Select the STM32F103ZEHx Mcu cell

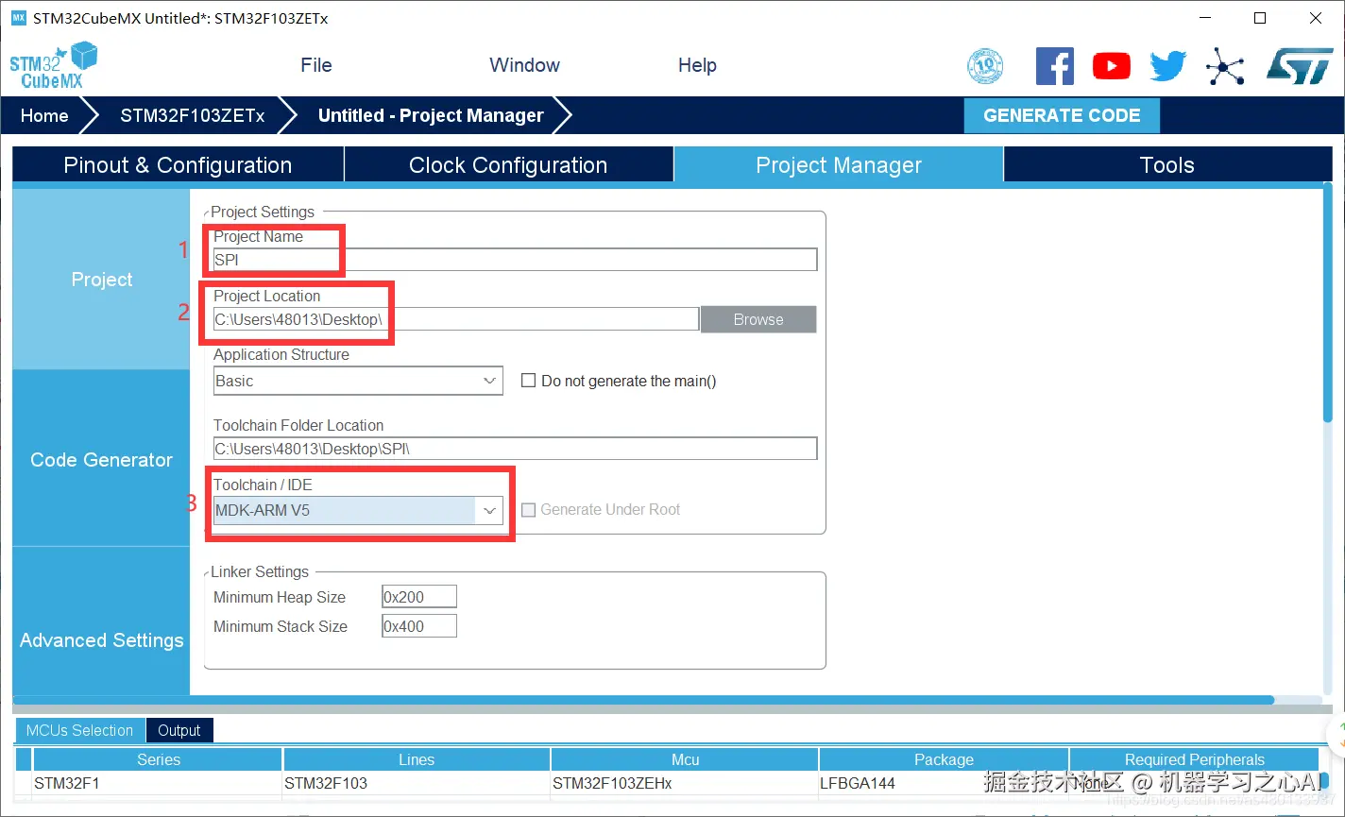tap(685, 783)
